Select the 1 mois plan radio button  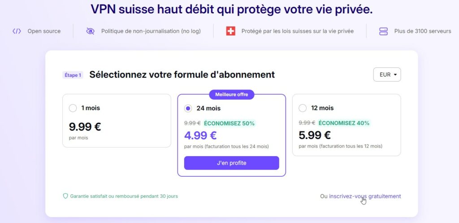(x=73, y=108)
